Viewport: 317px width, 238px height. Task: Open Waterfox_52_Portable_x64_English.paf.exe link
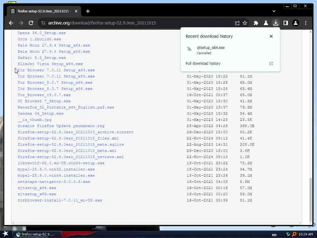click(66, 107)
